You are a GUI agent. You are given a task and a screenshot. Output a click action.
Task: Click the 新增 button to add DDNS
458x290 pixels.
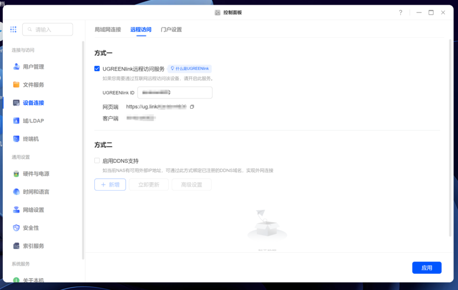pyautogui.click(x=110, y=185)
